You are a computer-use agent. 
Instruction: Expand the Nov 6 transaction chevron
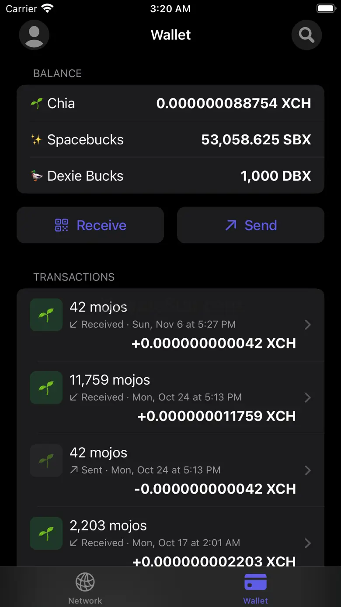click(x=308, y=325)
